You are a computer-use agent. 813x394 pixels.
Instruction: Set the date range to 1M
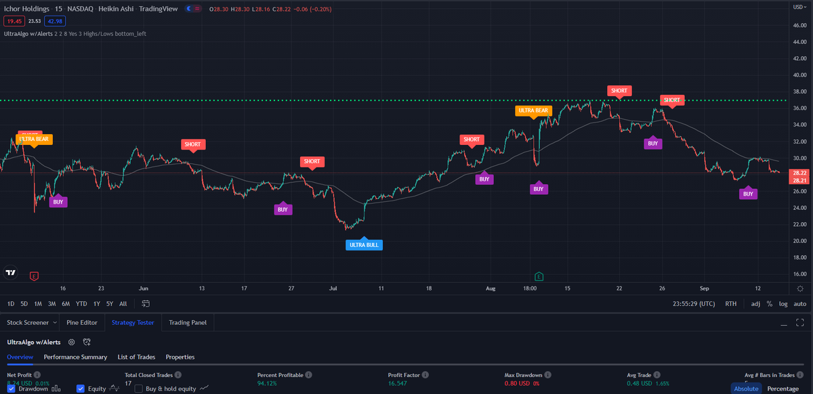[x=38, y=304]
